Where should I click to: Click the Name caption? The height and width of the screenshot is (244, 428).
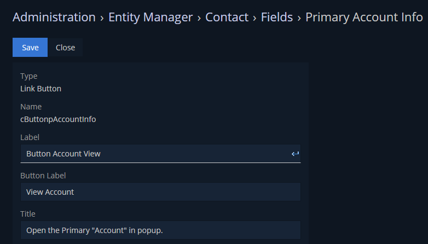click(31, 107)
